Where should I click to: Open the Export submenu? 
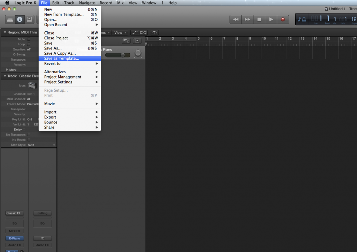coord(70,117)
